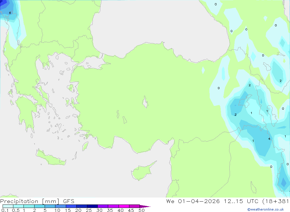Click the legend swatch between 0.1 and 0.5

pyautogui.click(x=8, y=206)
